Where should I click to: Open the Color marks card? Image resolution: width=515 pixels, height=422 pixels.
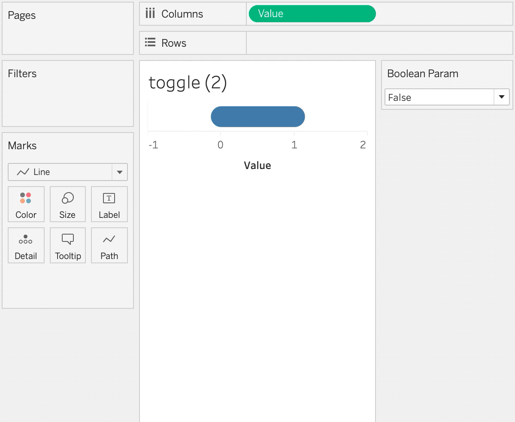(x=26, y=204)
